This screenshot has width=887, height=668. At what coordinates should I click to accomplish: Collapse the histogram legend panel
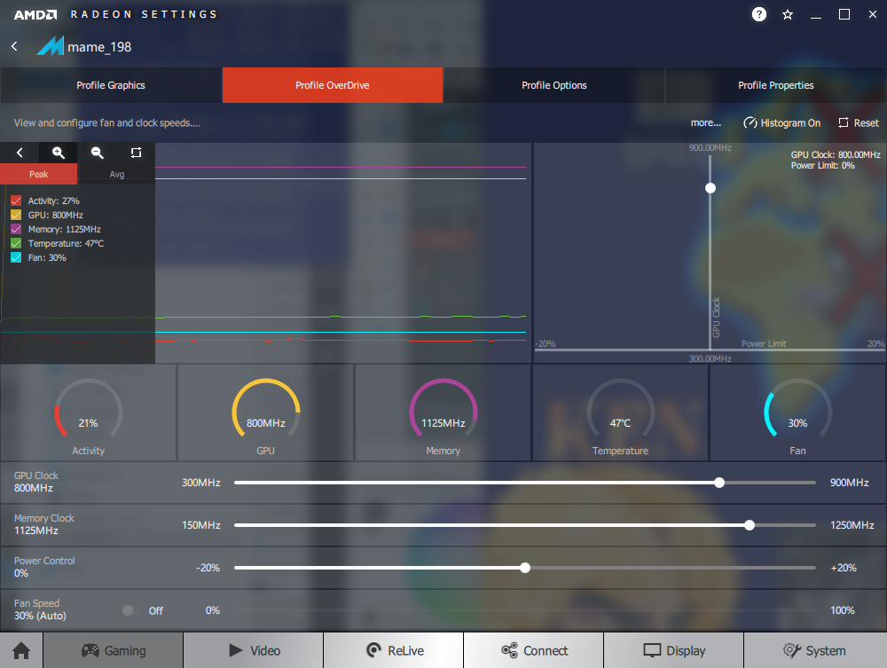click(20, 153)
